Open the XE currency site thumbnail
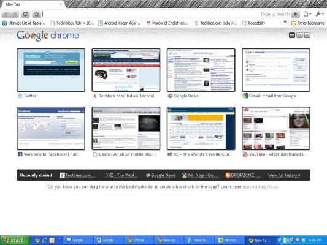This screenshot has height=245, width=327. point(201,128)
